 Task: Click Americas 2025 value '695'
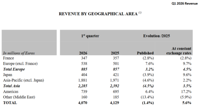tap(116, 92)
